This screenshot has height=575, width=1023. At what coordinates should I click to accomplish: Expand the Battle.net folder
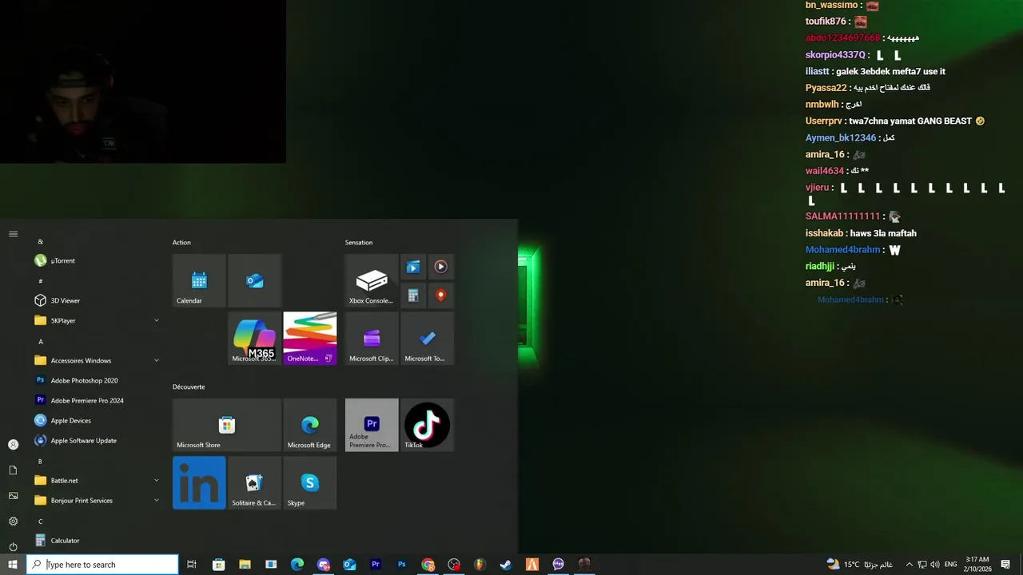(96, 480)
